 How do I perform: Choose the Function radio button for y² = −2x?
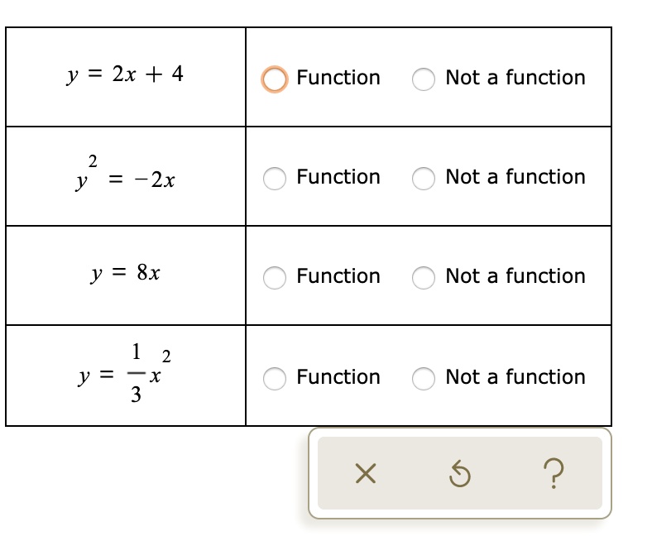[275, 178]
